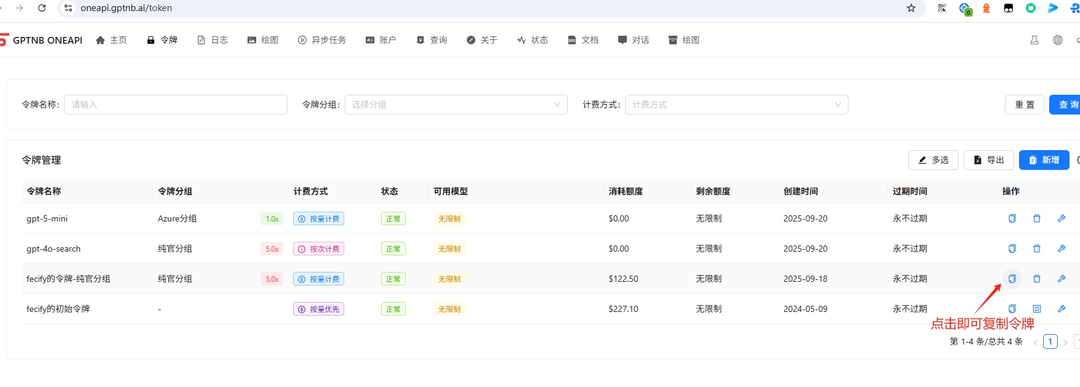Enable 多选 multi-select mode
This screenshot has height=387, width=1080.
(x=933, y=160)
